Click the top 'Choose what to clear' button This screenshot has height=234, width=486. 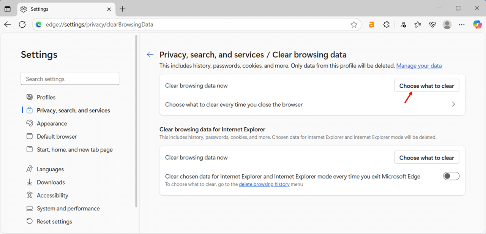tap(426, 85)
